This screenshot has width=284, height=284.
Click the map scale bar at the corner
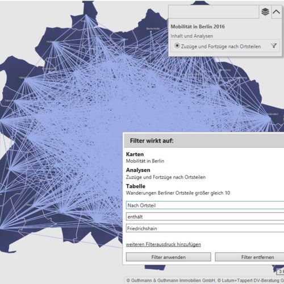[280, 272]
